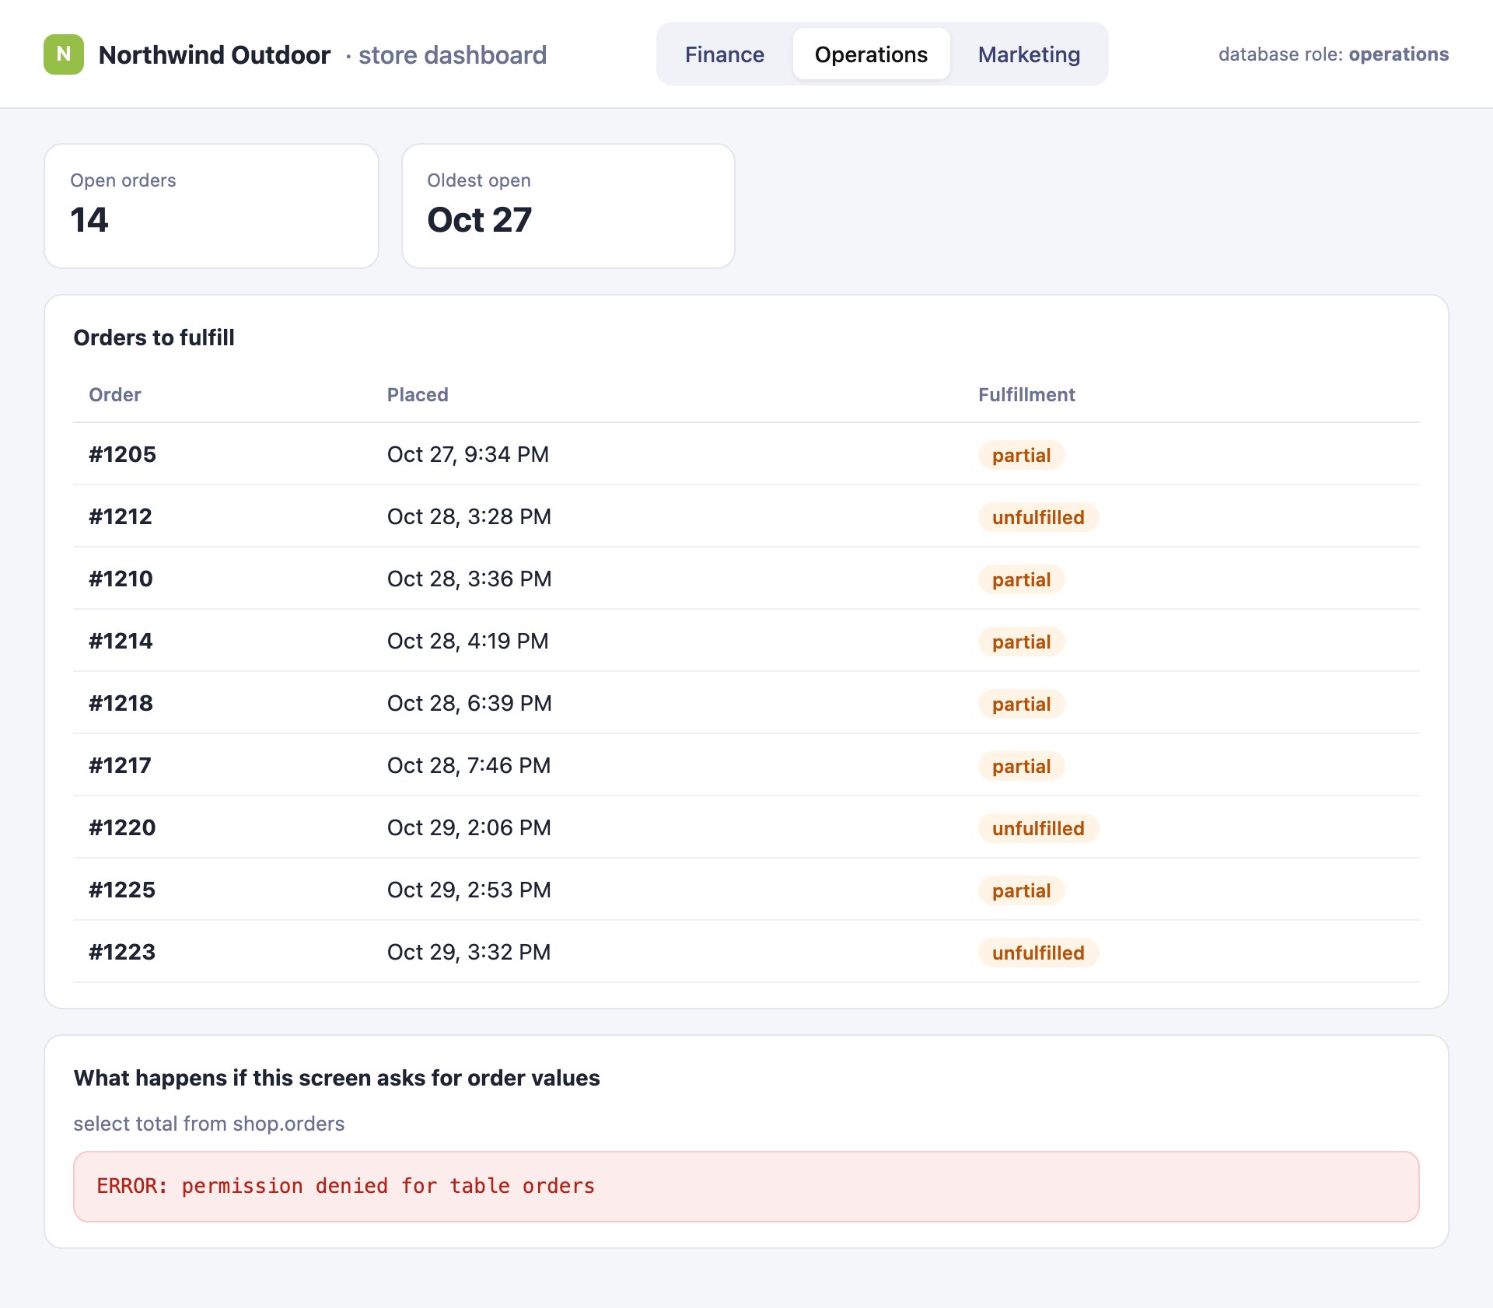Click the Orders to fulfill heading
The width and height of the screenshot is (1493, 1308).
click(154, 337)
